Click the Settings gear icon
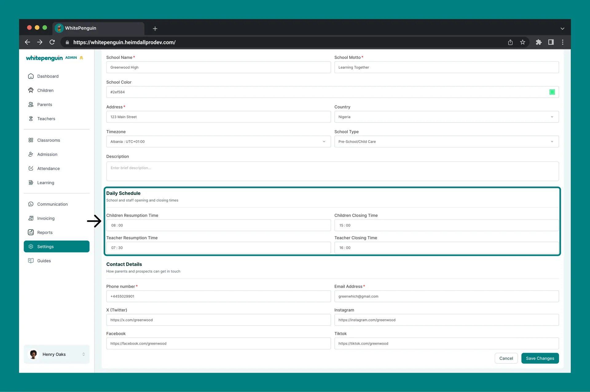 point(31,246)
